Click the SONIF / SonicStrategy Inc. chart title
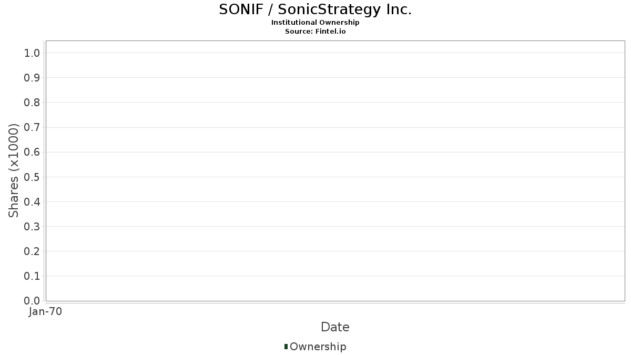631x355 pixels. (x=315, y=9)
